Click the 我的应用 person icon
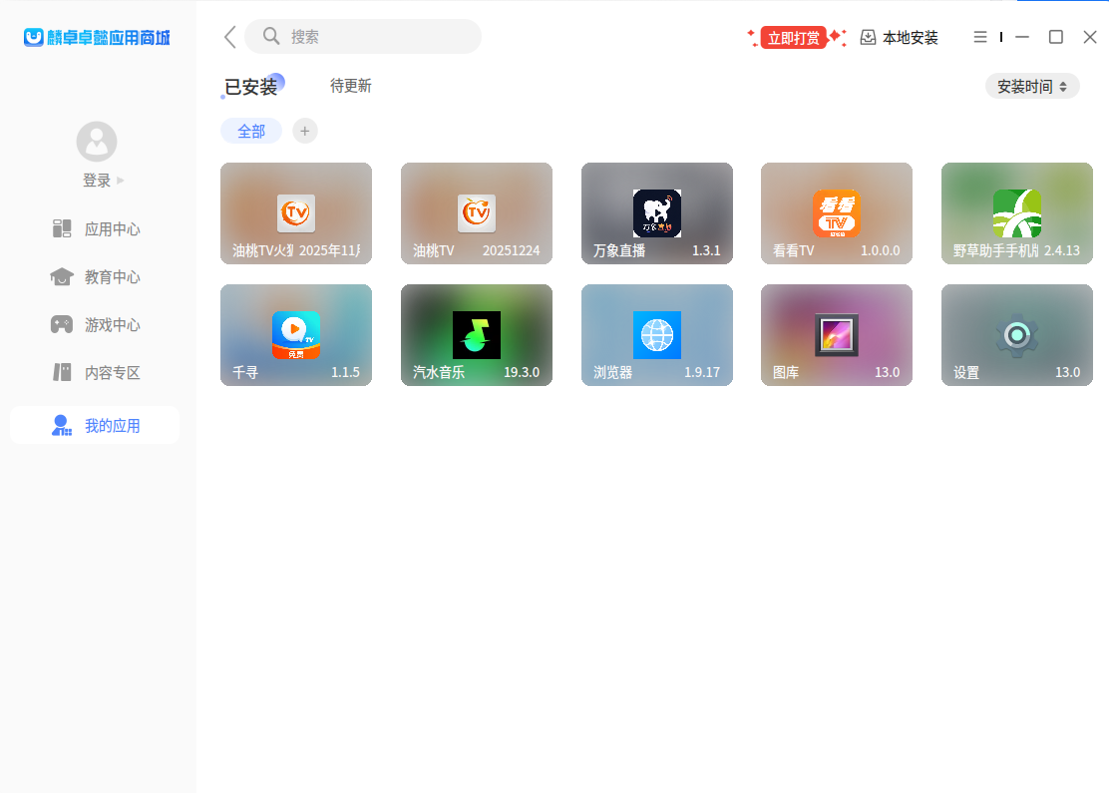Image resolution: width=1109 pixels, height=793 pixels. (62, 425)
